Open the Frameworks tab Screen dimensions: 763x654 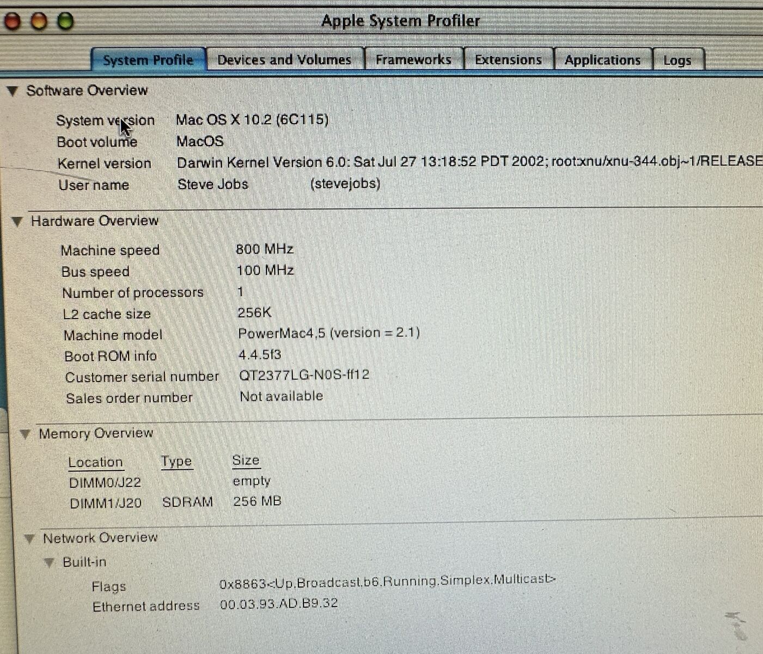[413, 59]
